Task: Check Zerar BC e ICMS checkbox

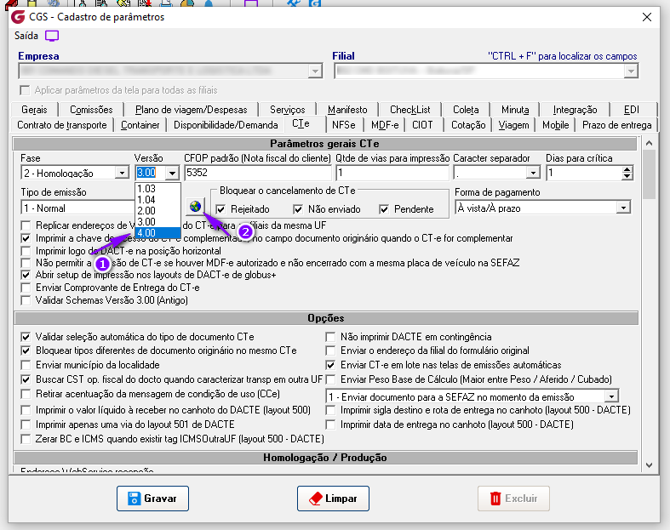Action: (26, 439)
